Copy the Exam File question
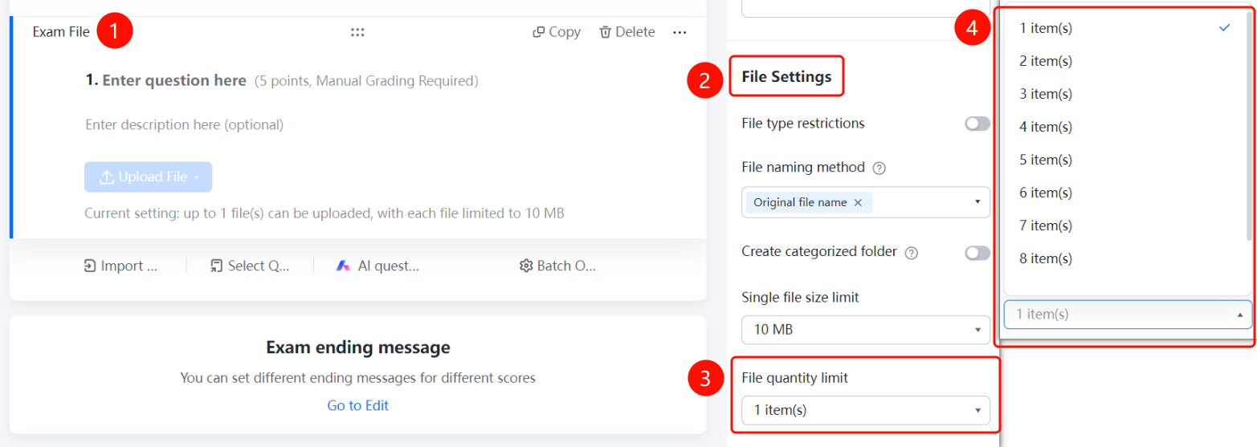1257x447 pixels. [x=557, y=32]
